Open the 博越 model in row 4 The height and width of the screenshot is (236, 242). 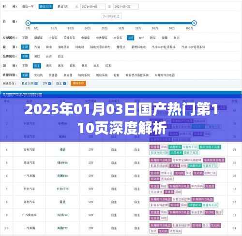[x=62, y=150]
